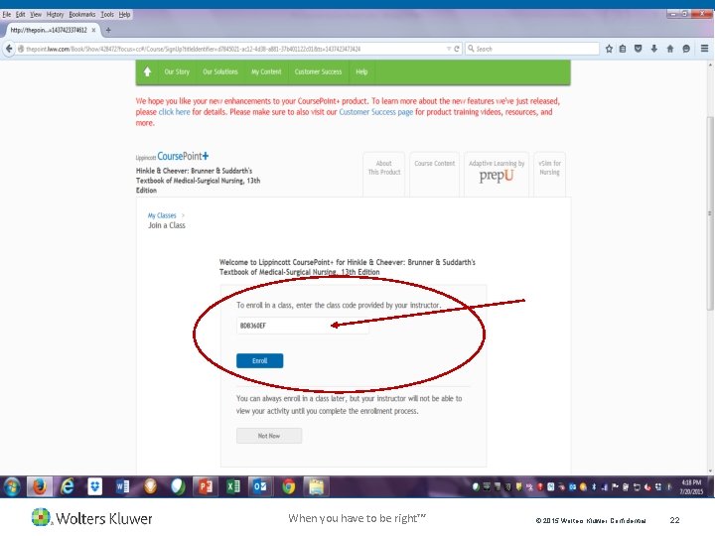Click the Lippincott CoursePoint+ logo

172,157
